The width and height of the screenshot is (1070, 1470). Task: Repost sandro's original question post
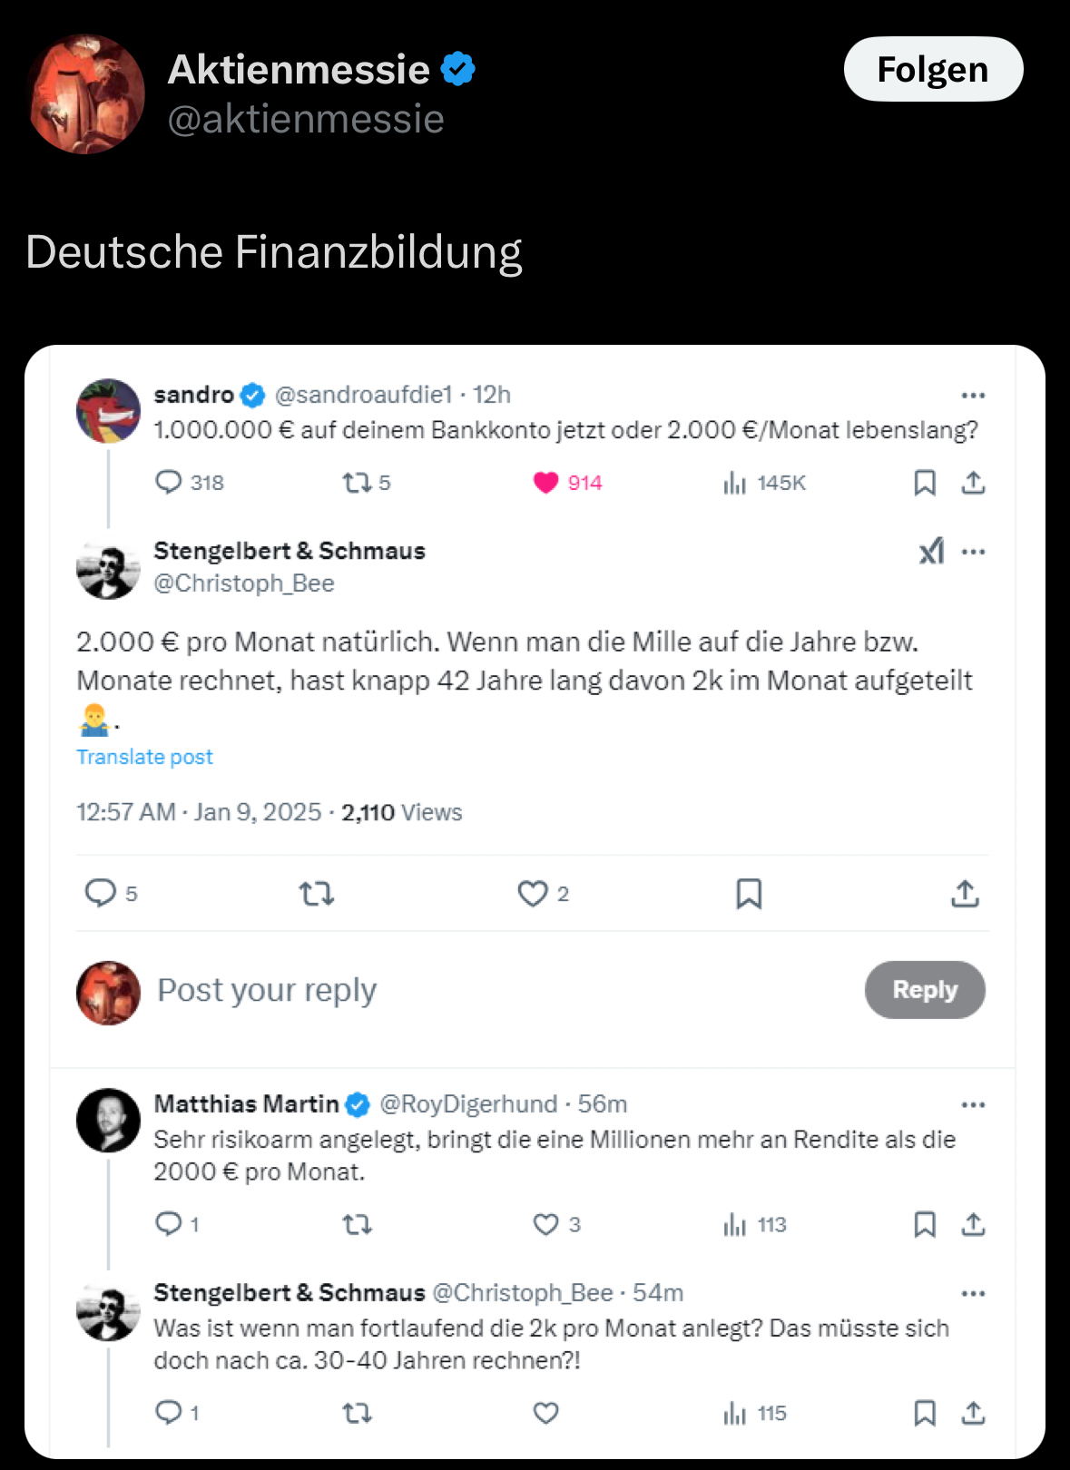355,483
